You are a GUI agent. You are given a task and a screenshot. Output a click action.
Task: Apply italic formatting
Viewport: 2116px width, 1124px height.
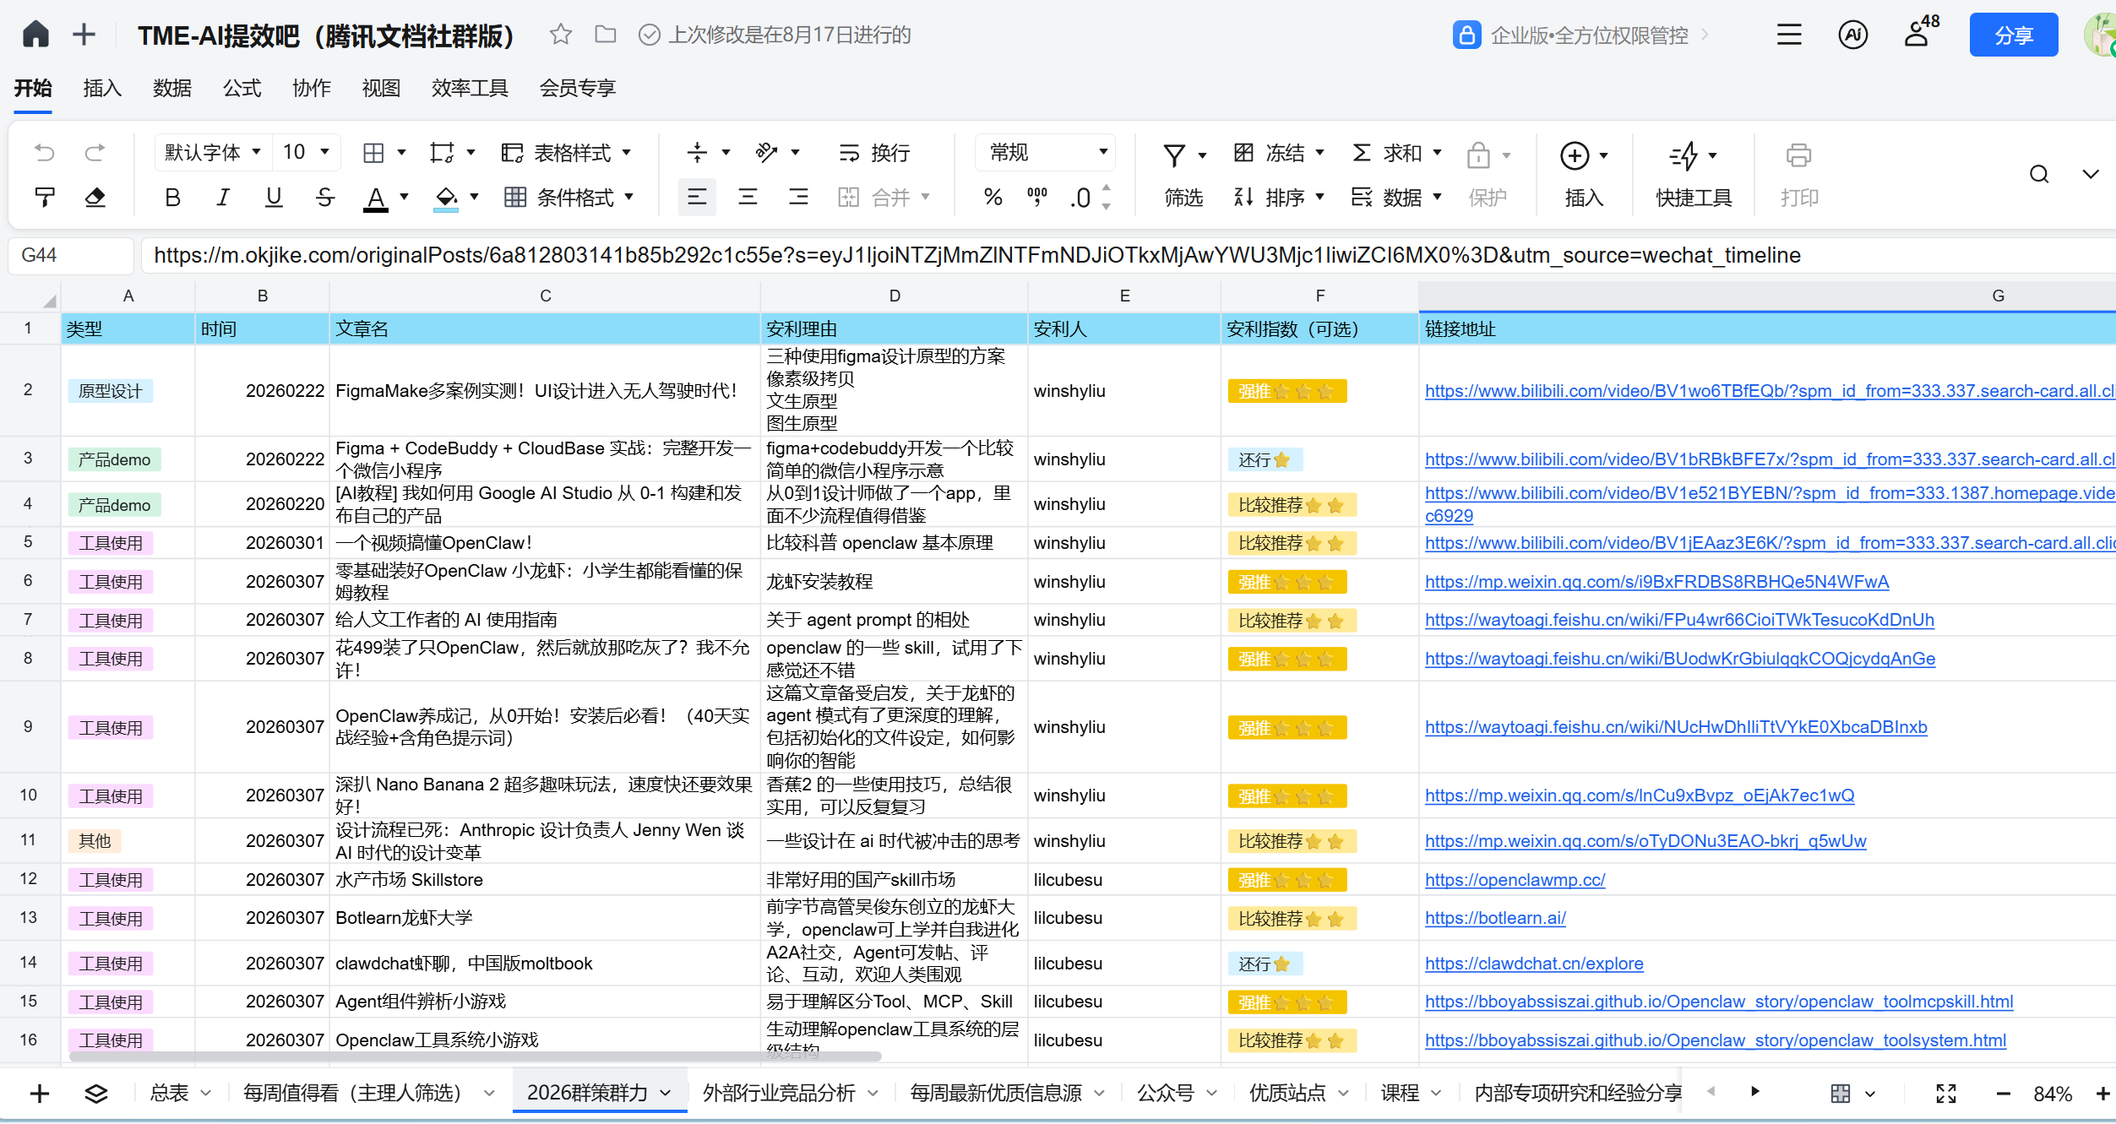tap(223, 198)
